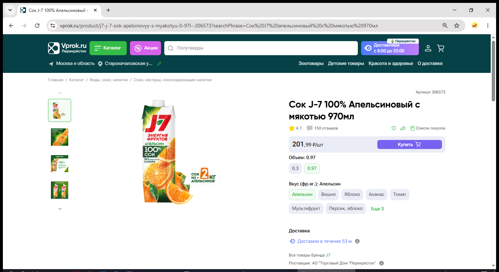Click the site search field
This screenshot has height=272, width=499.
point(261,48)
